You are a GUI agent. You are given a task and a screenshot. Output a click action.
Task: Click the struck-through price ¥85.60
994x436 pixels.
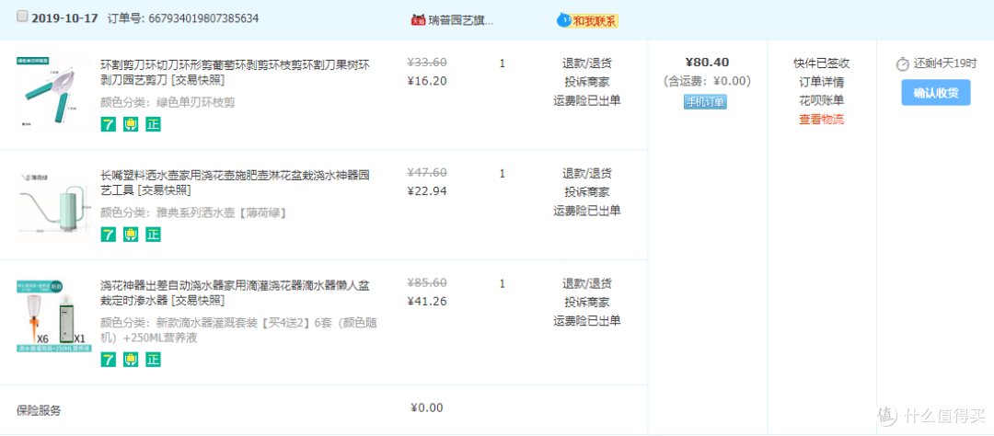427,282
